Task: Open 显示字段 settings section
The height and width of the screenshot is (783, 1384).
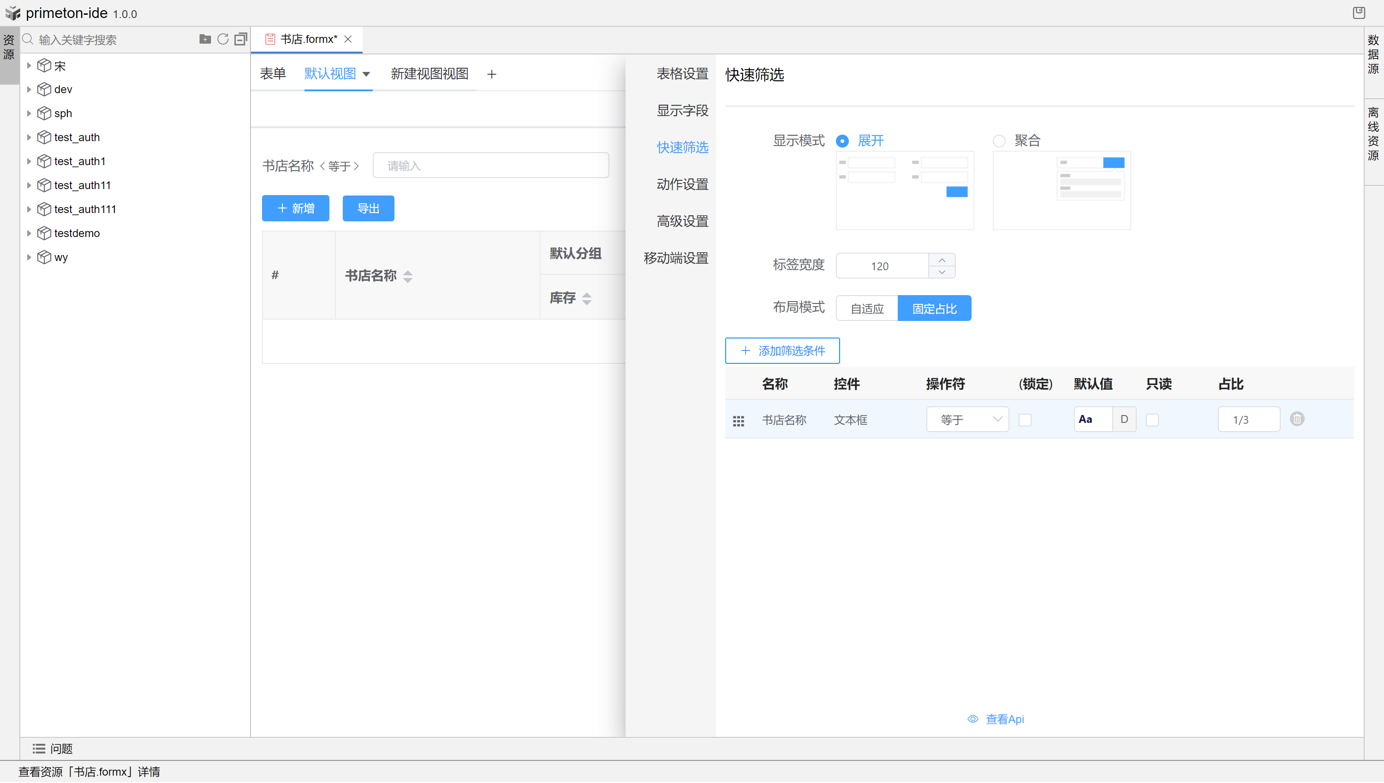Action: (682, 110)
